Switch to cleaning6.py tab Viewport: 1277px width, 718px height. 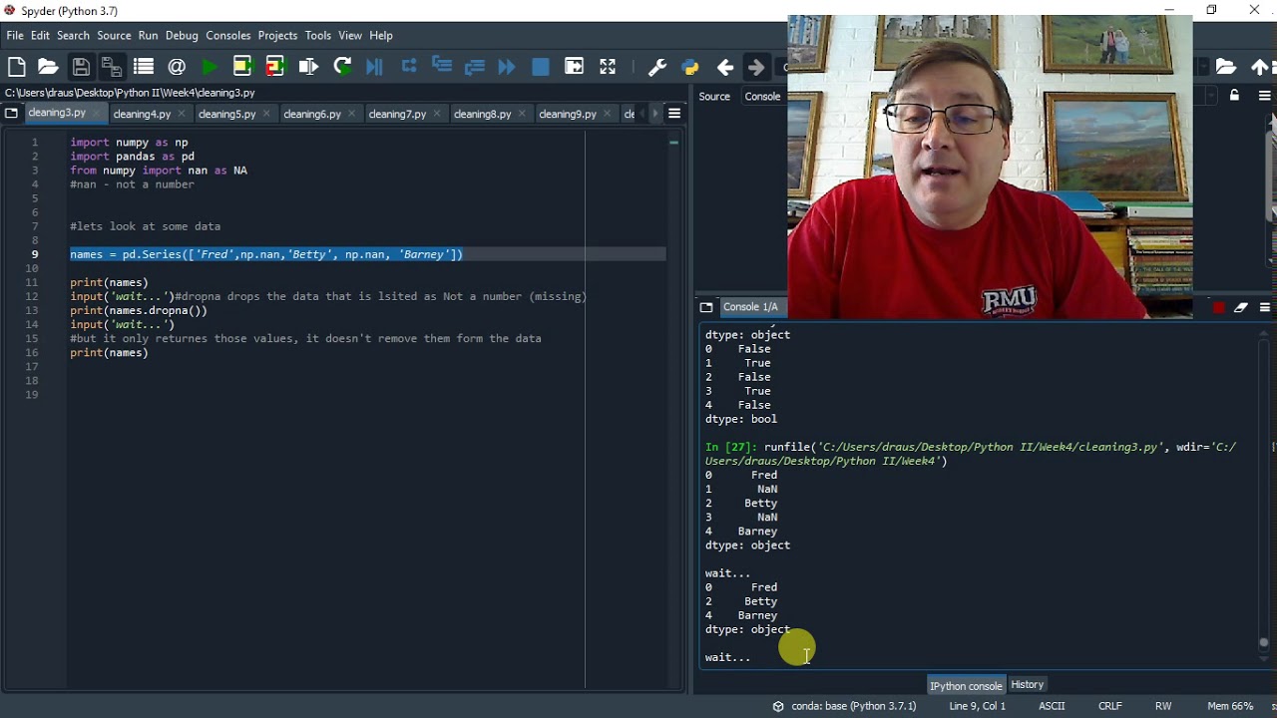point(312,114)
